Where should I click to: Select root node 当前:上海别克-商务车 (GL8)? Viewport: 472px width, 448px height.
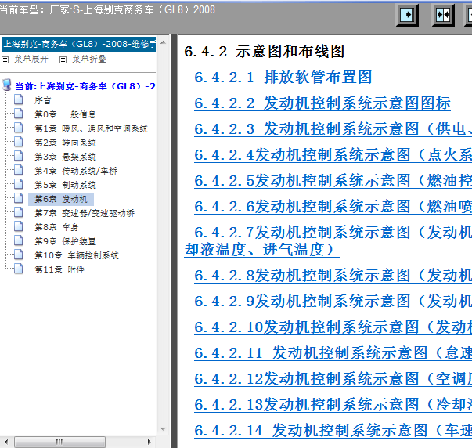[x=85, y=86]
